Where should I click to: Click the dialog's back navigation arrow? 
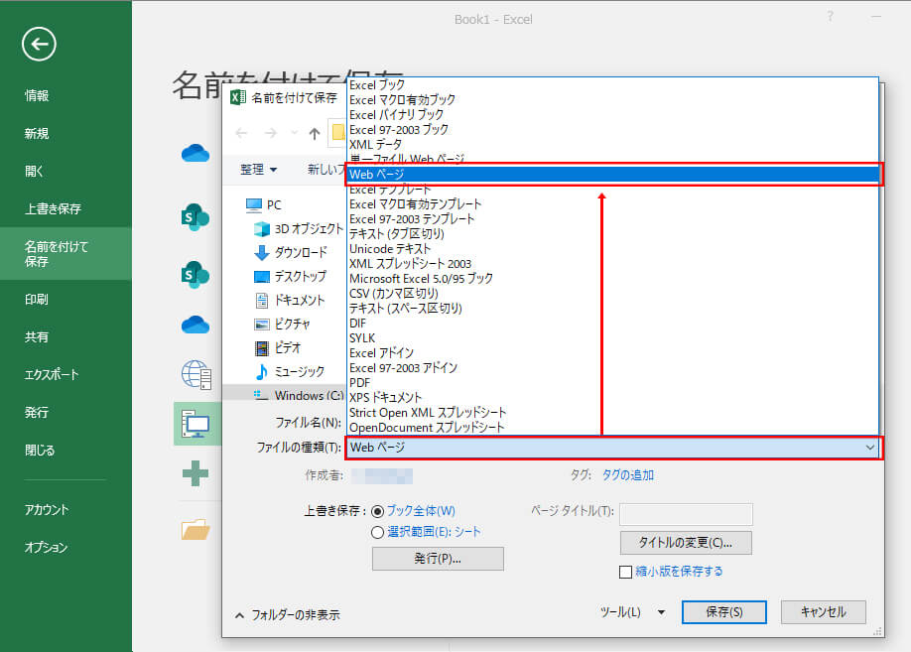tap(242, 134)
